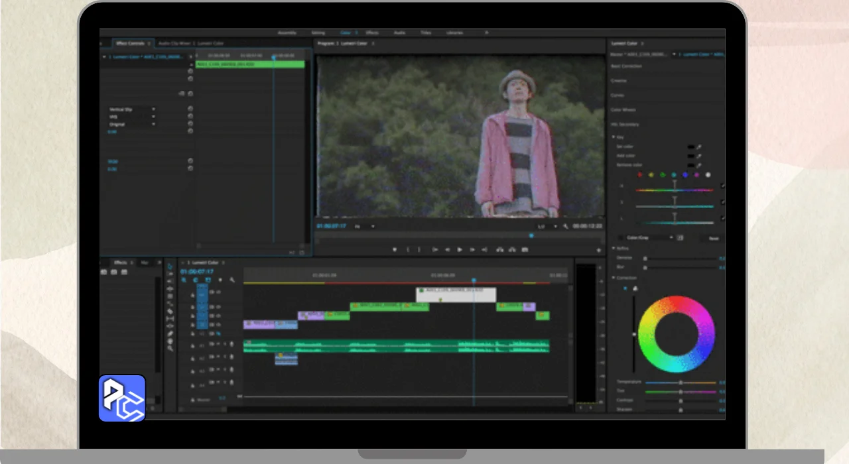849x464 pixels.
Task: Click the Reset button in HSL Secondary
Action: (x=714, y=238)
